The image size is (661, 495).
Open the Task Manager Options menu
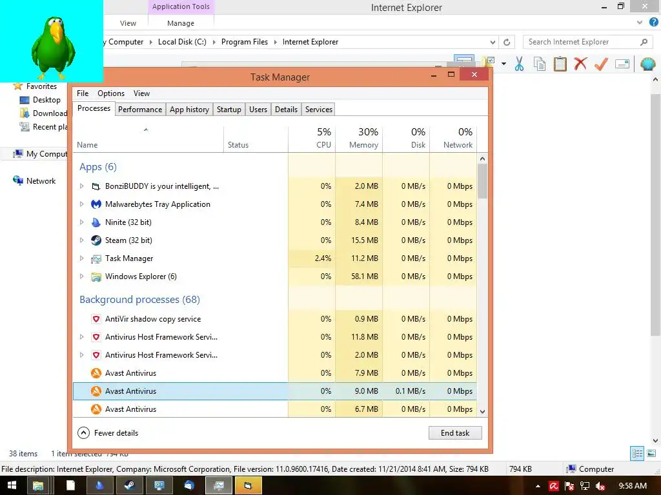(x=111, y=93)
